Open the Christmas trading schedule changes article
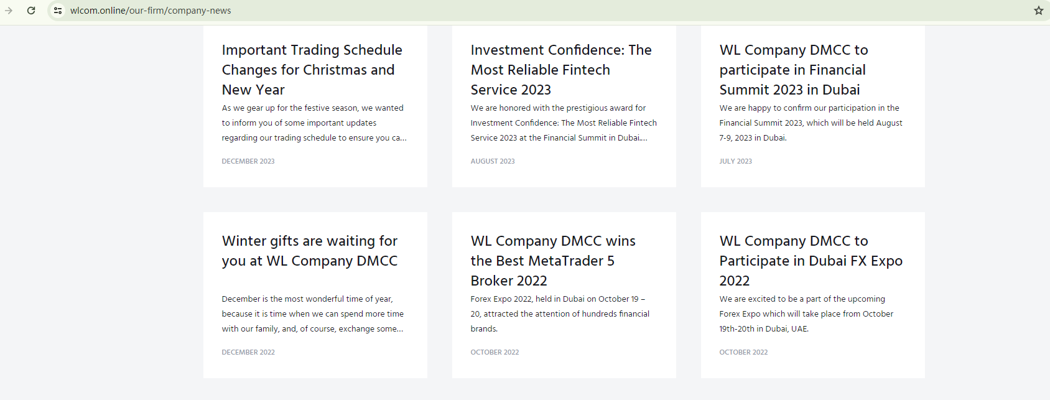This screenshot has width=1050, height=400. pyautogui.click(x=312, y=70)
